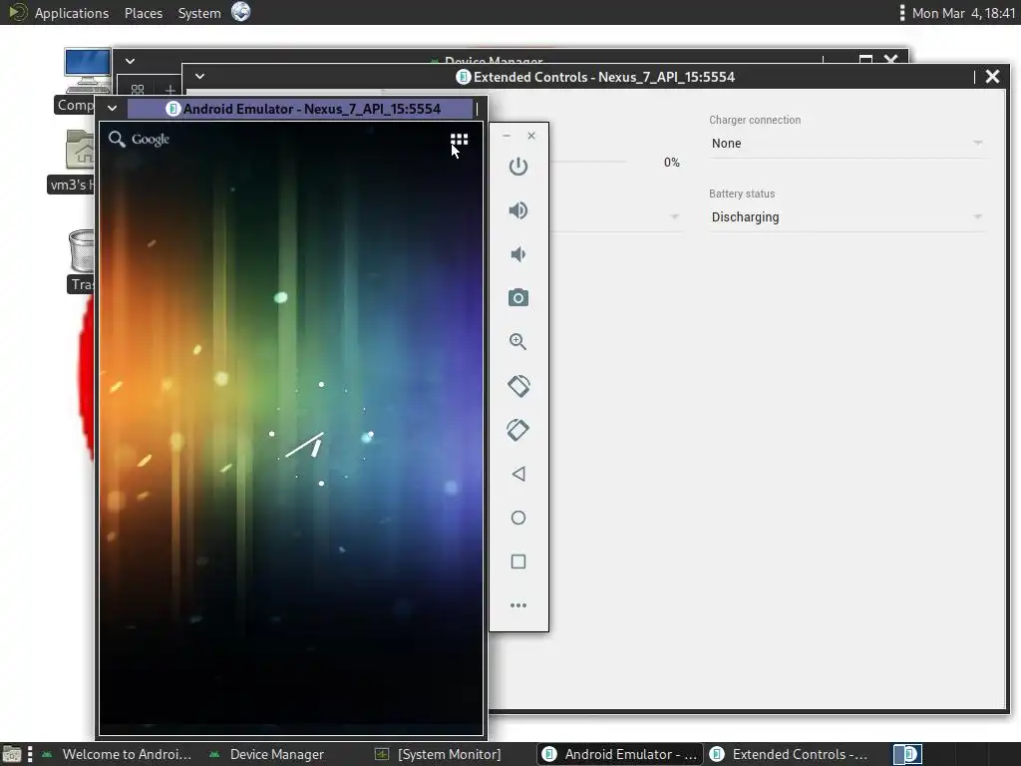
Task: Open the Android app drawer grid icon
Action: pyautogui.click(x=459, y=140)
